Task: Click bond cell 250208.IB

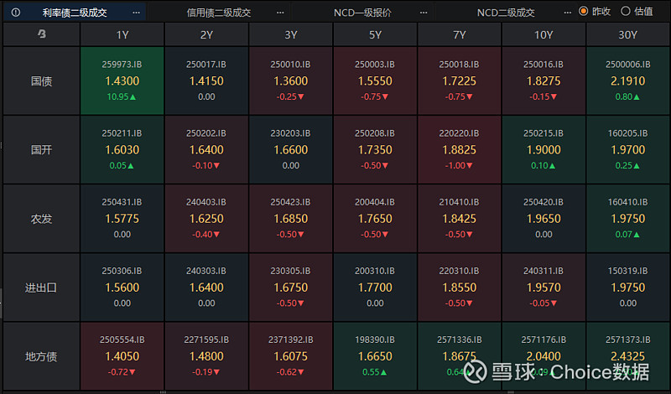Action: click(375, 150)
